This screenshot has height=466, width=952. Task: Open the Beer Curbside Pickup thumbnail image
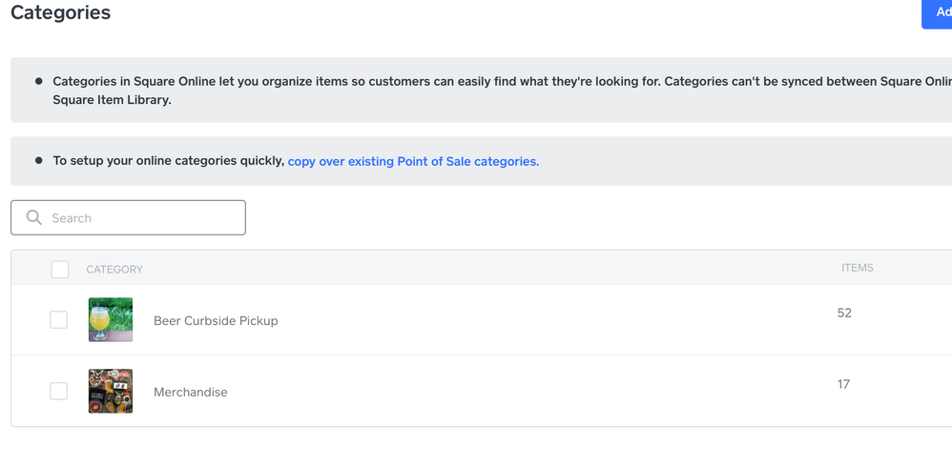point(111,319)
